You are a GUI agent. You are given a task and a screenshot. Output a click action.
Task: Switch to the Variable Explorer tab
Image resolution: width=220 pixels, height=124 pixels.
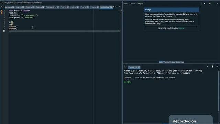(169, 62)
